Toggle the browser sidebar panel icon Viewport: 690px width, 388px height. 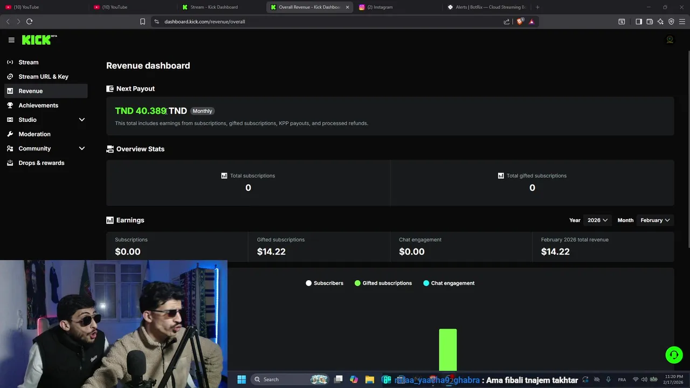639,22
